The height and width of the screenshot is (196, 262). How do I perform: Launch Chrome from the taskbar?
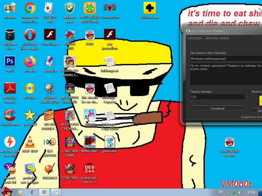[32, 192]
